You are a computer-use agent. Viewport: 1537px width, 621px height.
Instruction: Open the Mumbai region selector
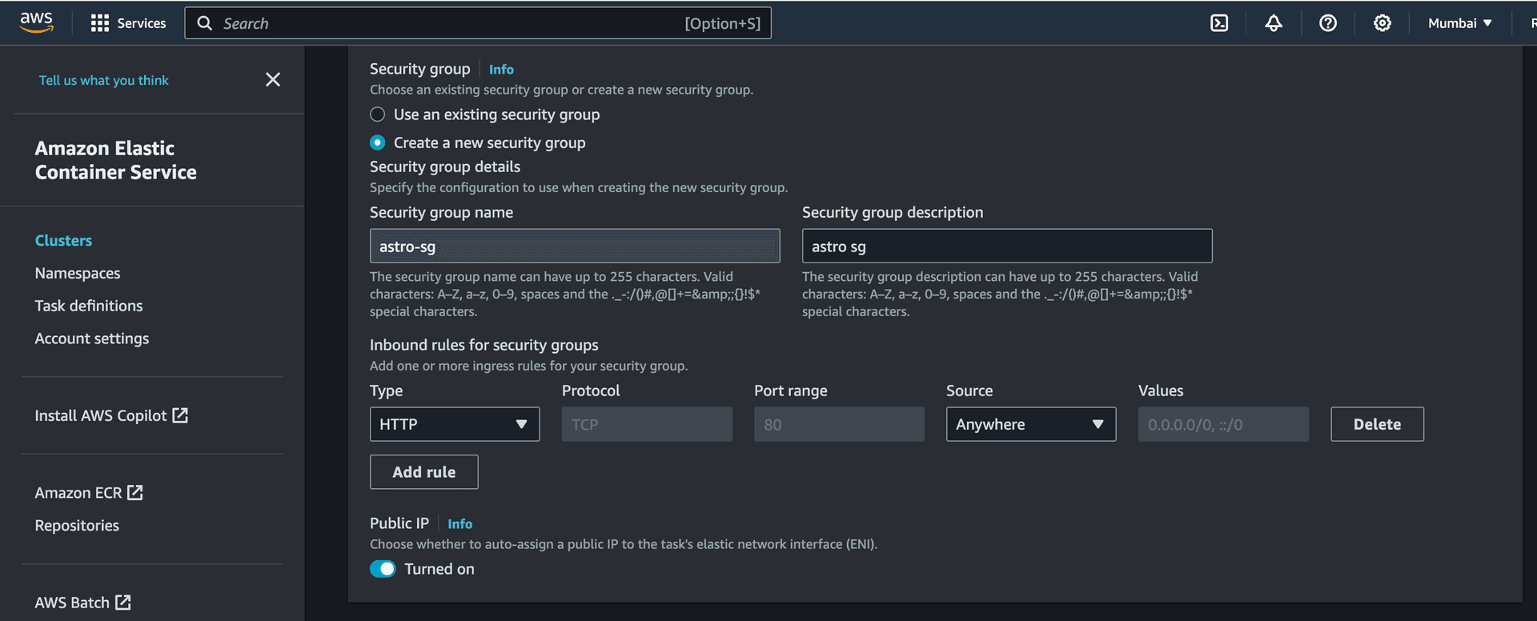1459,23
